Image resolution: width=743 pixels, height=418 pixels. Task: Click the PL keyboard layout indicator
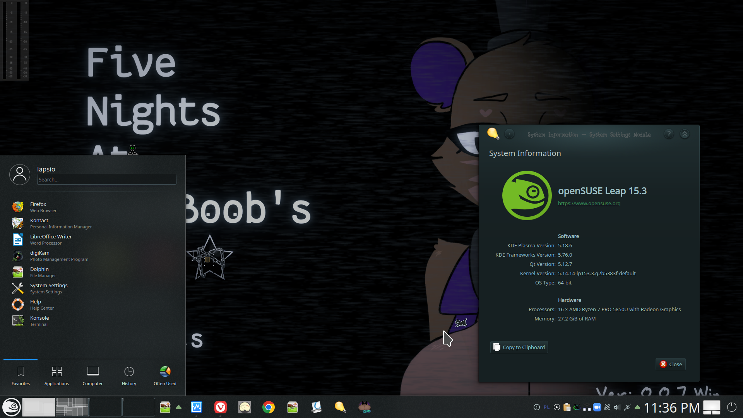coord(546,407)
